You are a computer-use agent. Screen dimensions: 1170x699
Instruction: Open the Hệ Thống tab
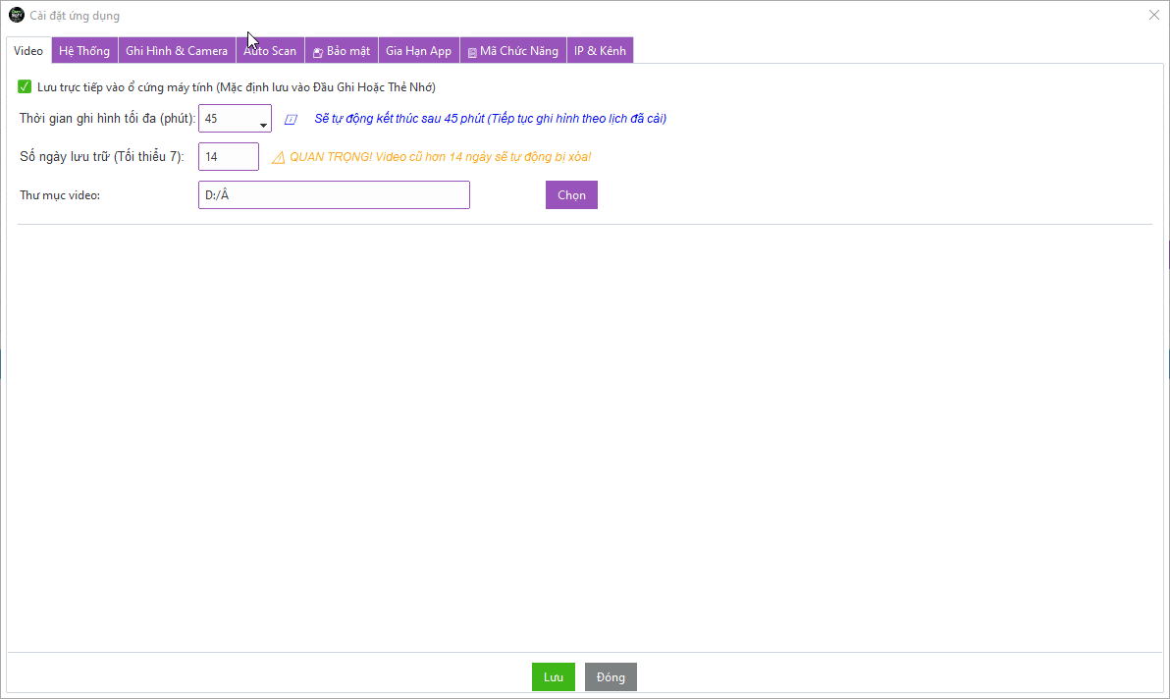point(84,51)
